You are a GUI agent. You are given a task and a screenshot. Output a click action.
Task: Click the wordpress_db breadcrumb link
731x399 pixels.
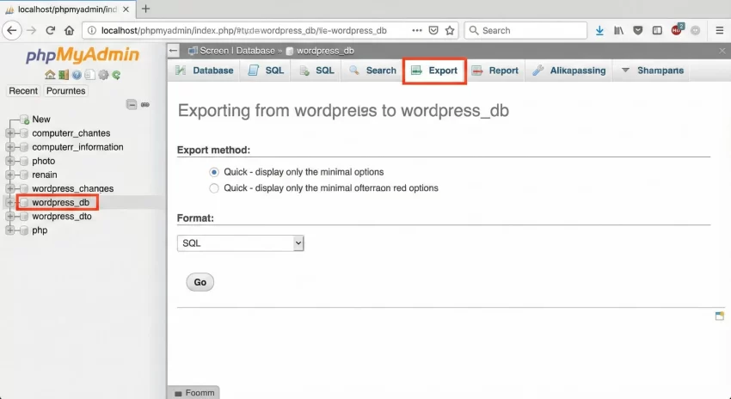[325, 51]
